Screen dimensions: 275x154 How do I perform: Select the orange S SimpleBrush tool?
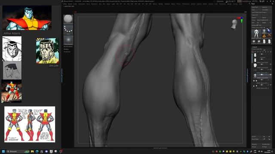264,36
